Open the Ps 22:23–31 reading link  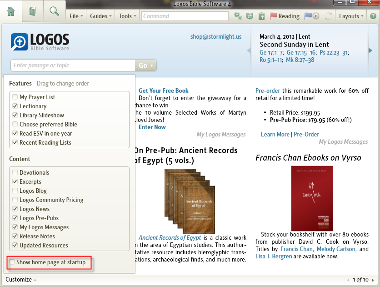click(x=334, y=53)
